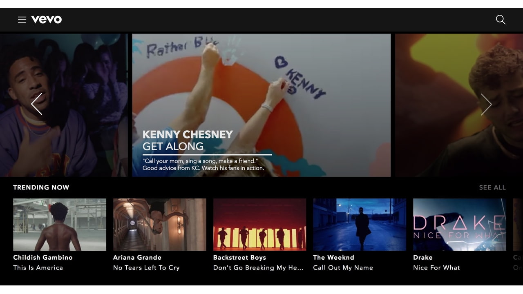Screen dimensions: 523x294
Task: Play This Is America thumbnail
Action: (59, 225)
